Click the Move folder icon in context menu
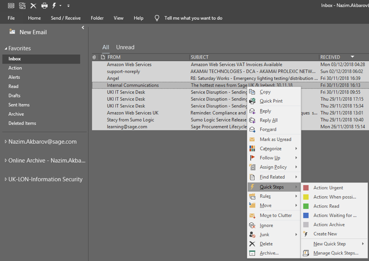The height and width of the screenshot is (261, 369). click(x=252, y=205)
